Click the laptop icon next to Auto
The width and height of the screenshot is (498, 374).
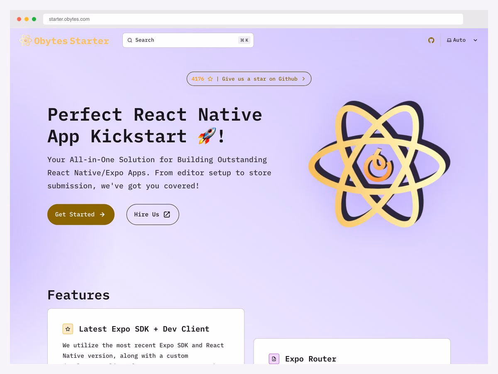pyautogui.click(x=449, y=40)
